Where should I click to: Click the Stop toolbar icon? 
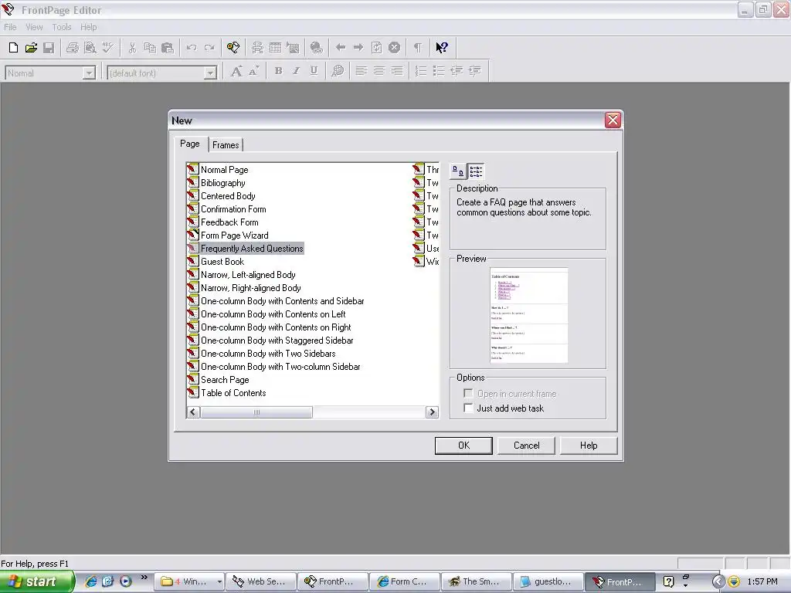tap(395, 48)
